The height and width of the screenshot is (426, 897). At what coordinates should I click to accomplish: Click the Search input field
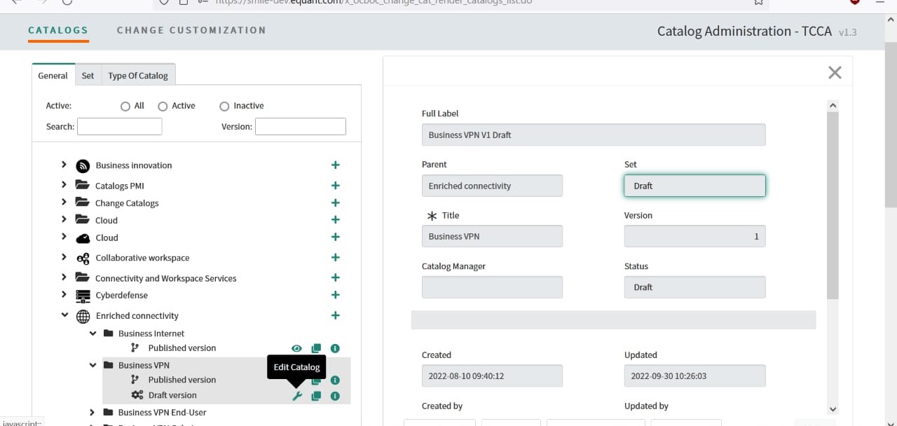point(120,127)
